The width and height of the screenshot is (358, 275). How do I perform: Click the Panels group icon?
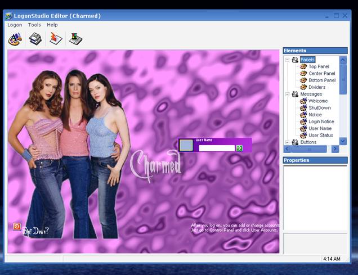tap(295, 60)
